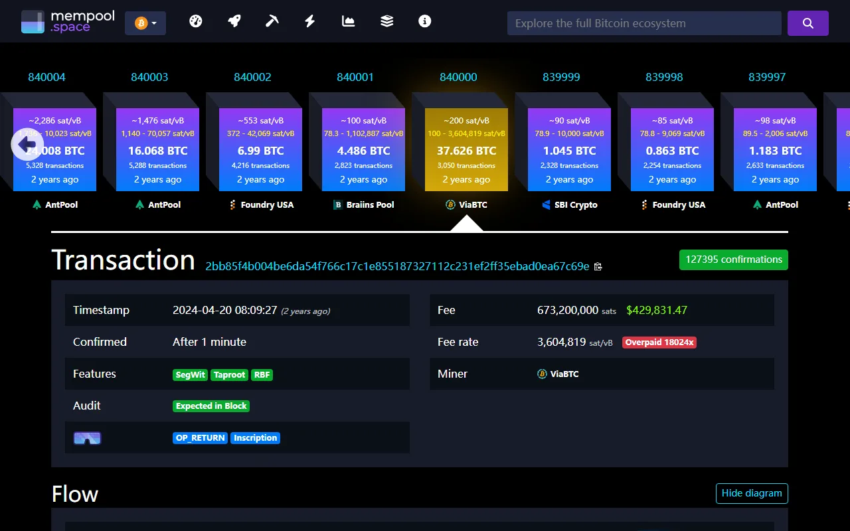Open block height 840003 link
This screenshot has width=850, height=531.
149,77
